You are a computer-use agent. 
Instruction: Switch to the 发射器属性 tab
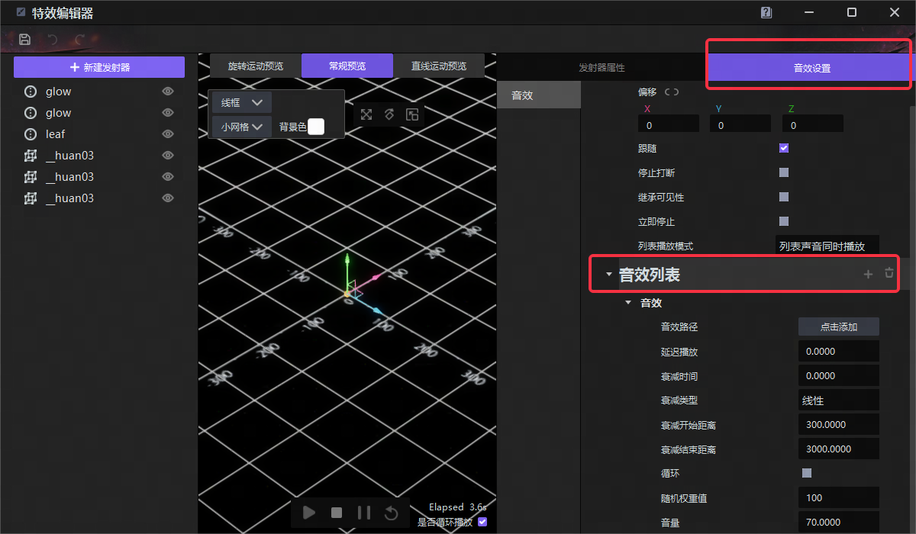tap(602, 68)
